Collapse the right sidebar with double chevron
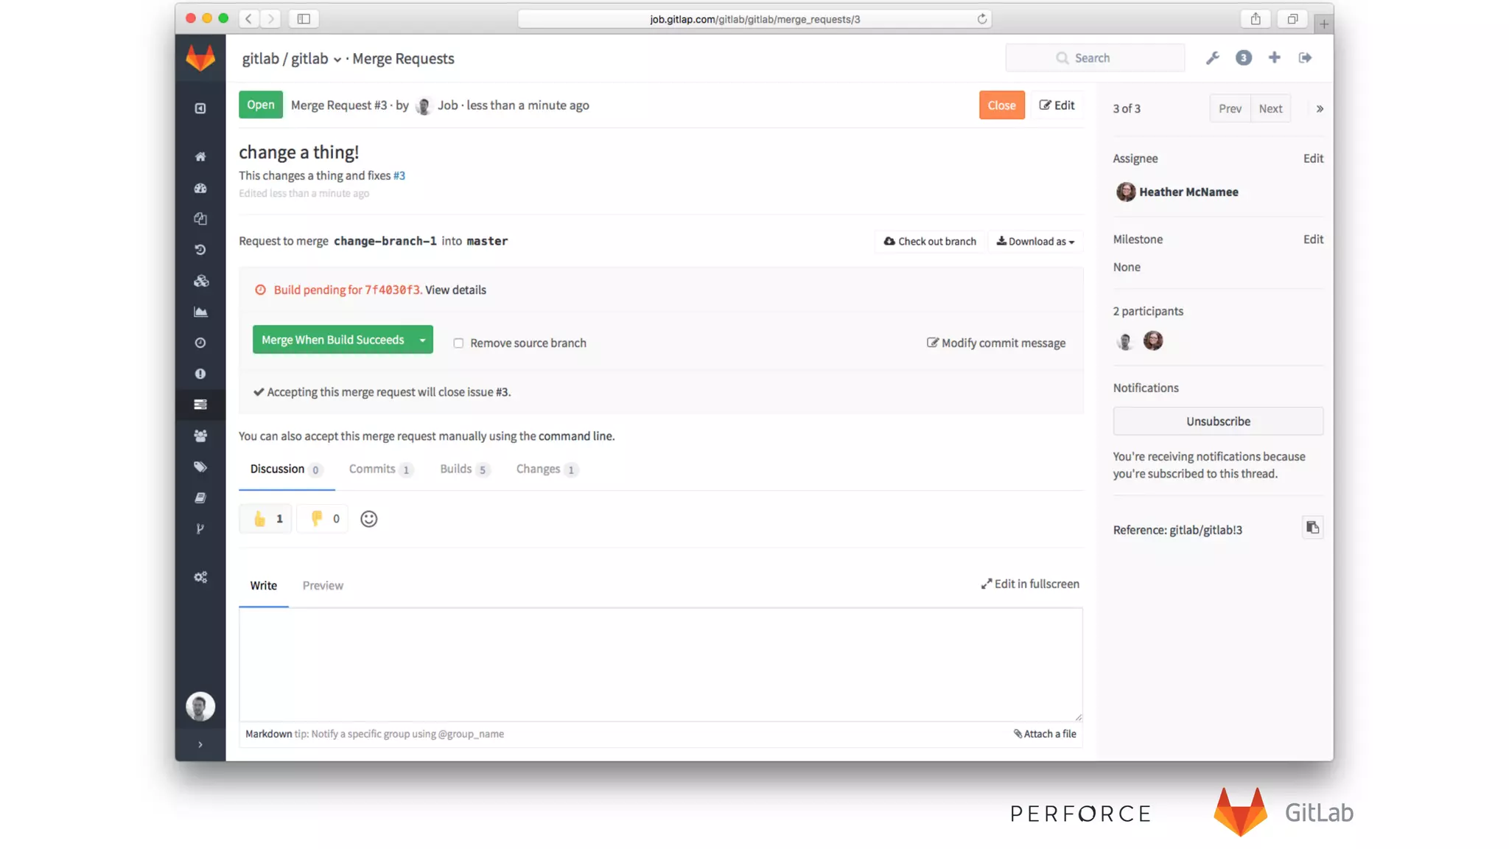Viewport: 1509px width, 849px height. coord(1320,108)
